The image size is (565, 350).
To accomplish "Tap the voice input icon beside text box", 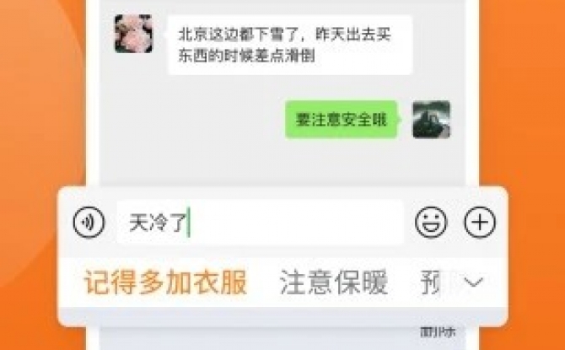I will pos(89,222).
